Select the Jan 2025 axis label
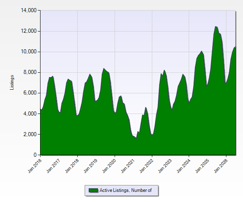Image resolution: width=243 pixels, height=202 pixels. coord(202,166)
